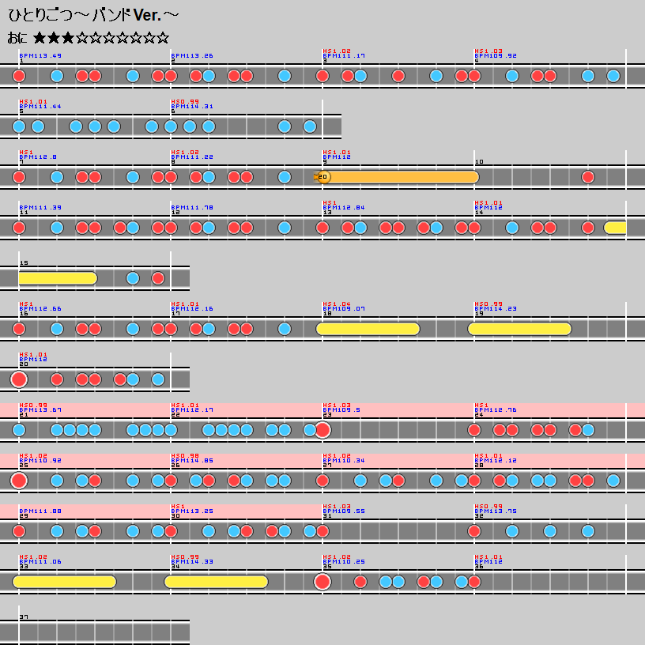Image resolution: width=645 pixels, height=645 pixels.
Task: Select the first red note in measure 1
Action: click(19, 76)
